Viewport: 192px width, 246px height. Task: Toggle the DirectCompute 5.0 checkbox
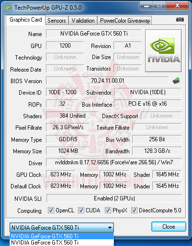pyautogui.click(x=134, y=210)
